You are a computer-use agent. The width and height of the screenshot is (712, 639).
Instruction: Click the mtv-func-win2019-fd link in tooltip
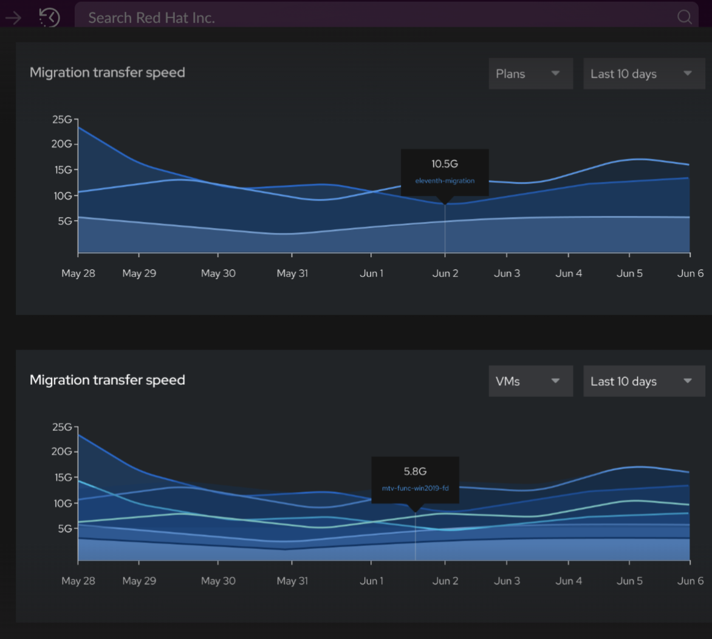coord(416,489)
